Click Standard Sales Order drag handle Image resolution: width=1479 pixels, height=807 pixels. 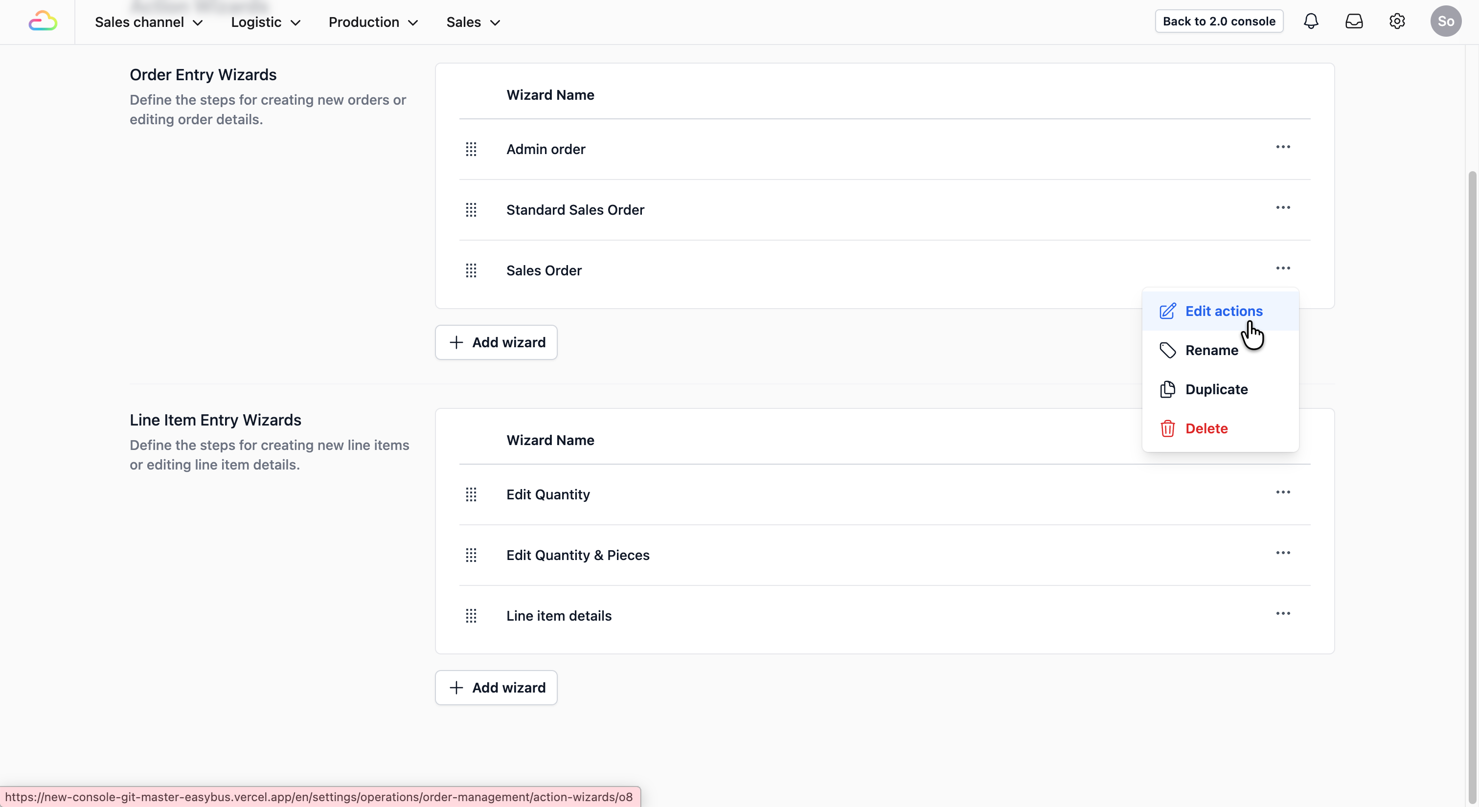tap(471, 210)
